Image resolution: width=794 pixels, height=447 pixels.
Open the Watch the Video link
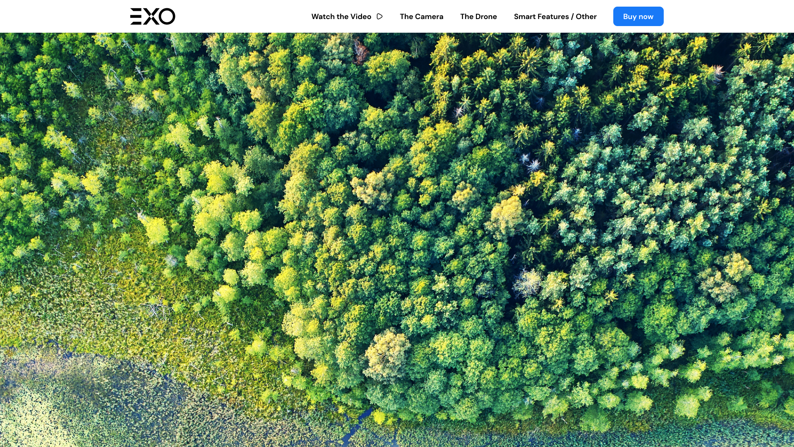click(x=347, y=17)
